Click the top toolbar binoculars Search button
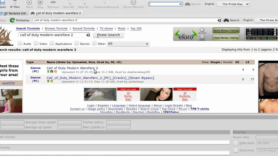Screen dimensions: 278x156 [193, 4]
